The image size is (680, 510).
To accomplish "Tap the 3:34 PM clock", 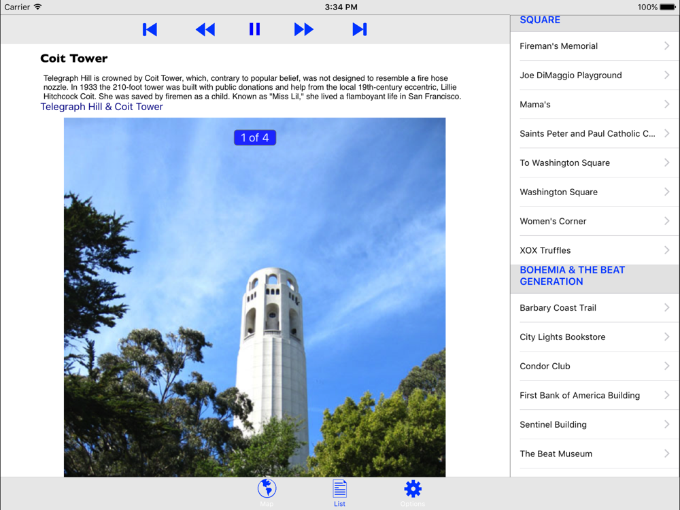I will [341, 7].
